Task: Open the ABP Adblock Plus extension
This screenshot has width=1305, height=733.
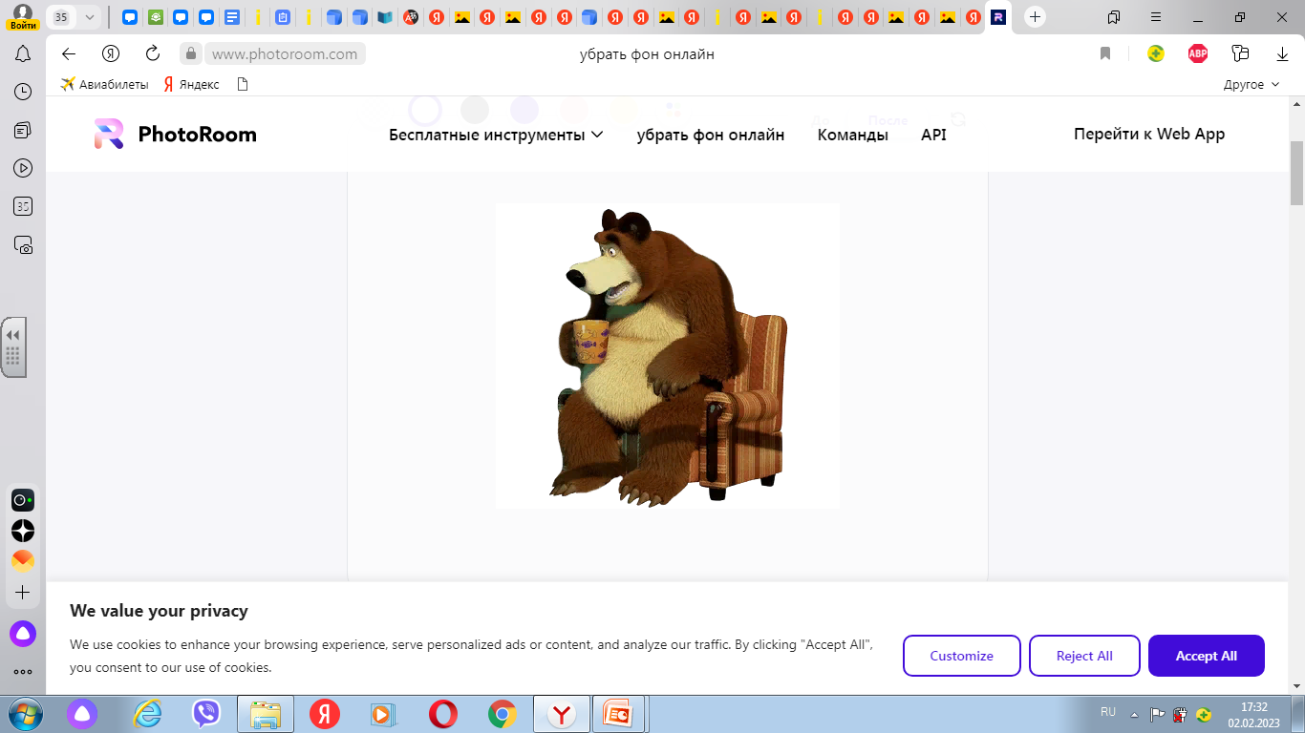Action: 1198,53
